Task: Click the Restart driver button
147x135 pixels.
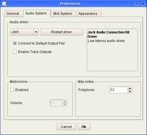Action: tap(62, 32)
